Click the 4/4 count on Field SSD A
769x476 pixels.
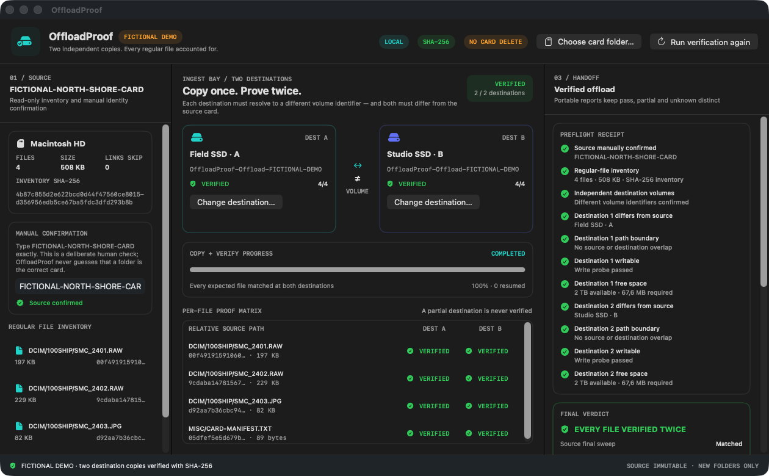[x=323, y=184]
